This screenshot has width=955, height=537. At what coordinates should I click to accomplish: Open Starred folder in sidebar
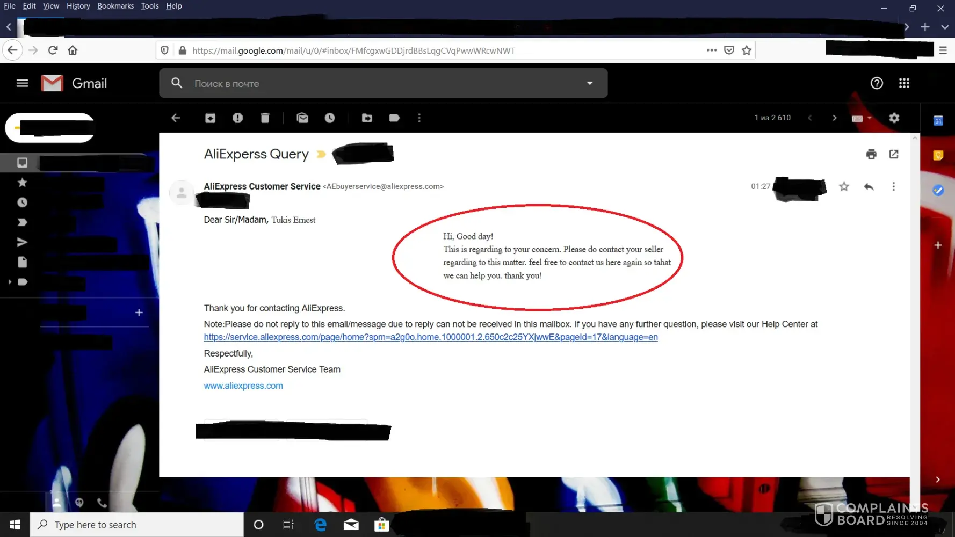click(22, 183)
